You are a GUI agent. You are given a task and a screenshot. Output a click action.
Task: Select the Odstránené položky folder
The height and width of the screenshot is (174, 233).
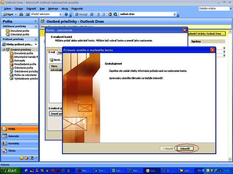[26, 71]
